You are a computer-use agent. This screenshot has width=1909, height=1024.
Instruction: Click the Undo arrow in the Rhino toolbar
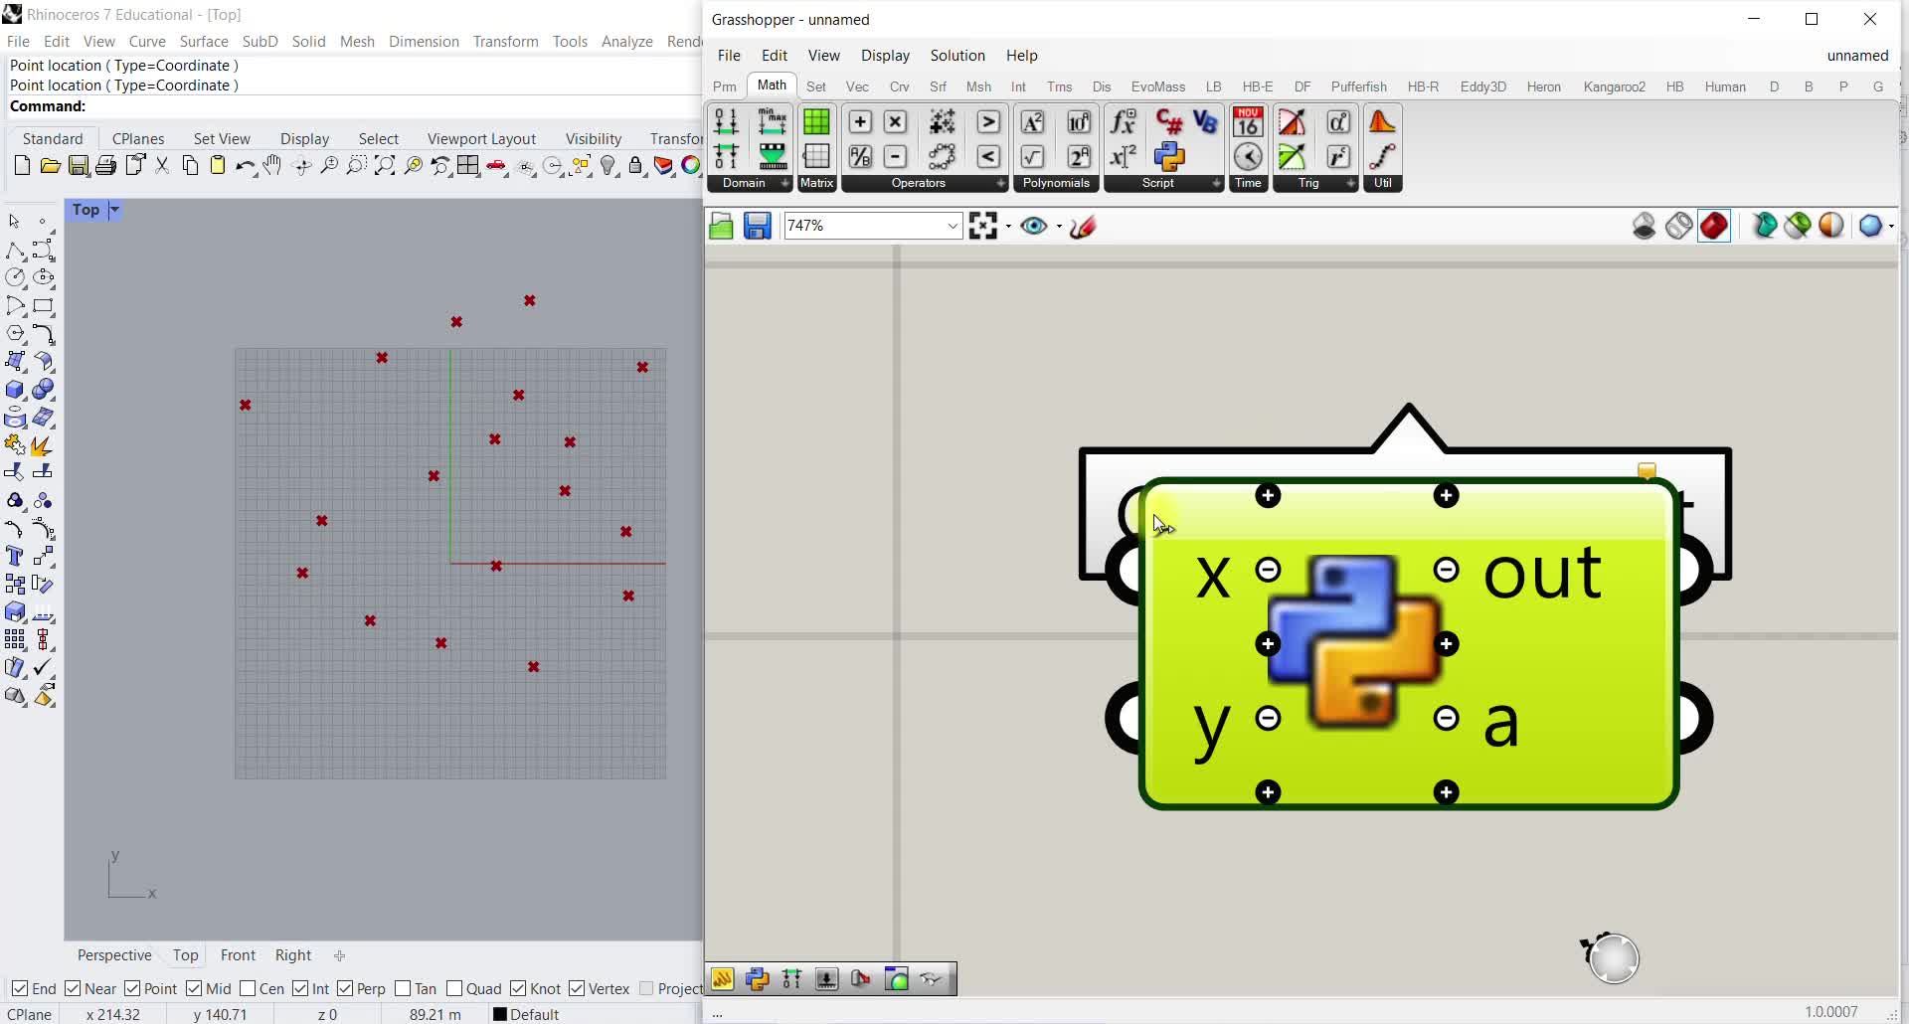[x=246, y=166]
